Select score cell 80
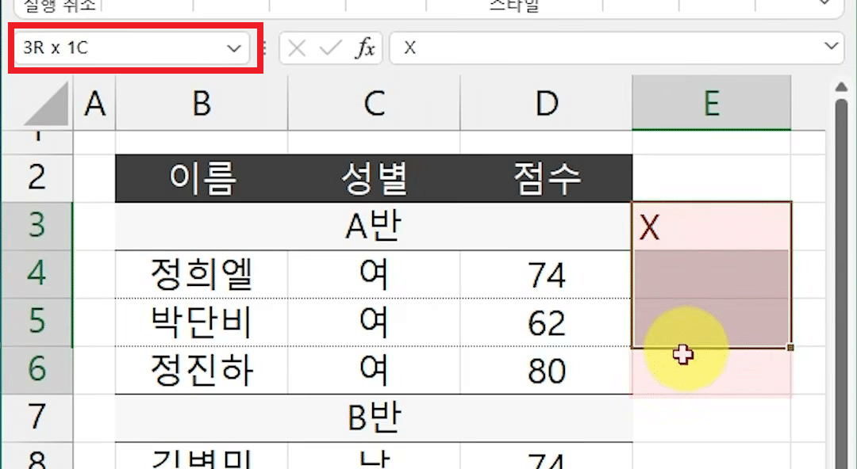This screenshot has height=469, width=857. click(547, 370)
